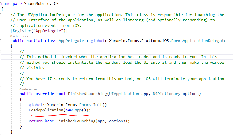The height and width of the screenshot is (136, 233).
Task: Click the App class in new App()
Action: [x=78, y=110]
